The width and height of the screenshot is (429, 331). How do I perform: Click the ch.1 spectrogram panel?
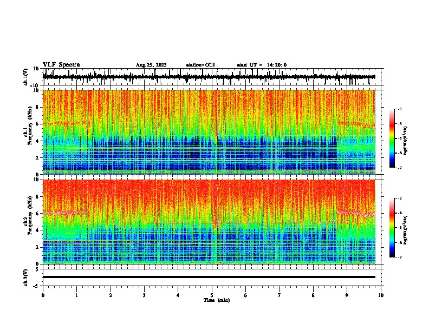209,132
